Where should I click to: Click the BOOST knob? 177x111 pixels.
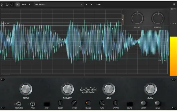(60, 103)
